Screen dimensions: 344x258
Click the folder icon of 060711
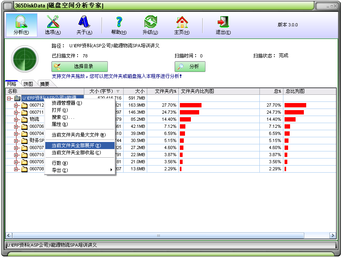point(24,112)
